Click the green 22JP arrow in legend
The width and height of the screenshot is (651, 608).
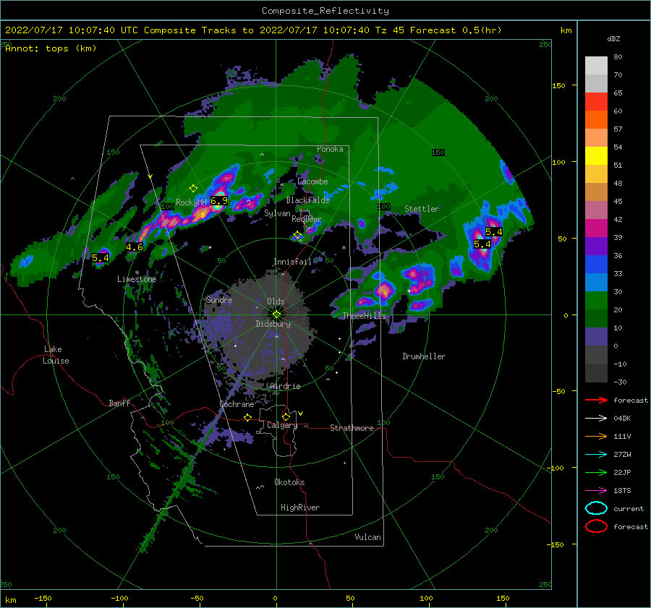tap(596, 472)
